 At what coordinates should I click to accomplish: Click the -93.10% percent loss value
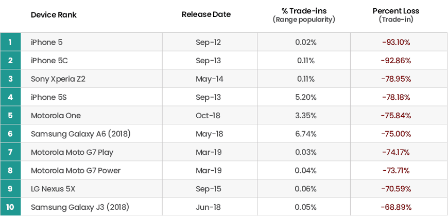(396, 42)
